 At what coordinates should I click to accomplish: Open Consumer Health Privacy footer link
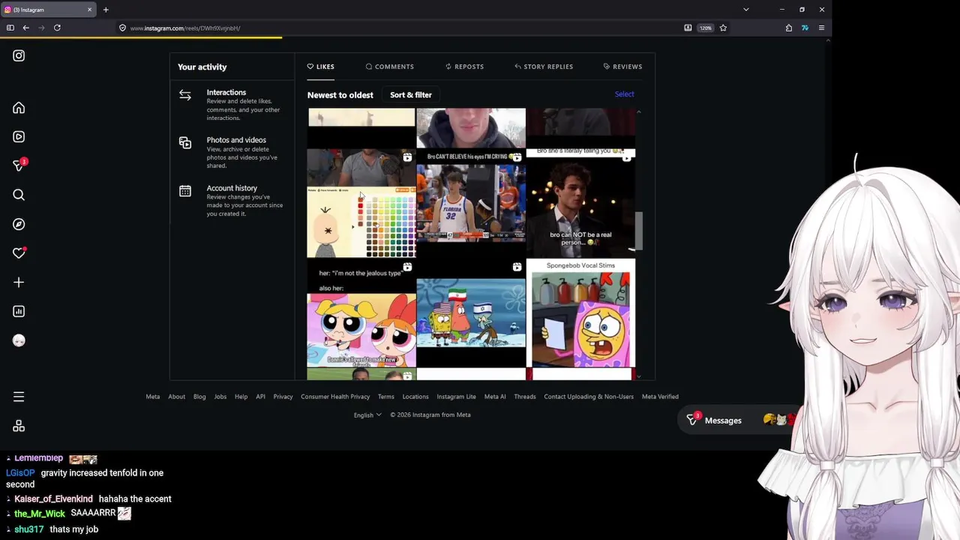(x=335, y=397)
